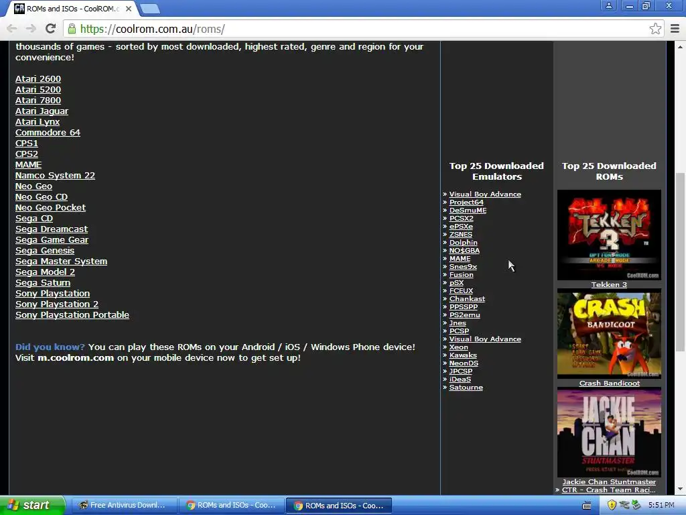Click the page scrollbar up arrow
Screen dimensions: 686x515
coord(680,46)
